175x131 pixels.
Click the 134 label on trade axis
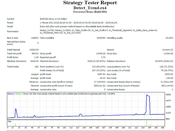84,128
